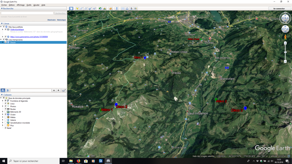Expand the Visite touristique folder
The width and height of the screenshot is (292, 164).
point(3,29)
